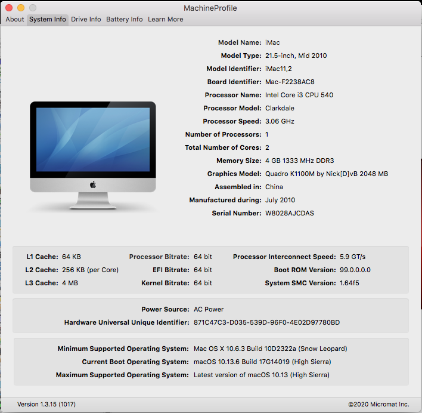Select Processor Interconnect Speed 5.9 GT/s
The height and width of the screenshot is (413, 422).
[x=352, y=257]
